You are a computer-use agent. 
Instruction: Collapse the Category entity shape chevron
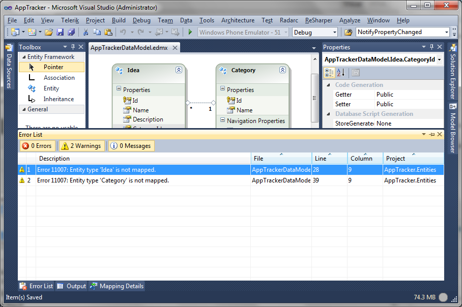coord(282,70)
